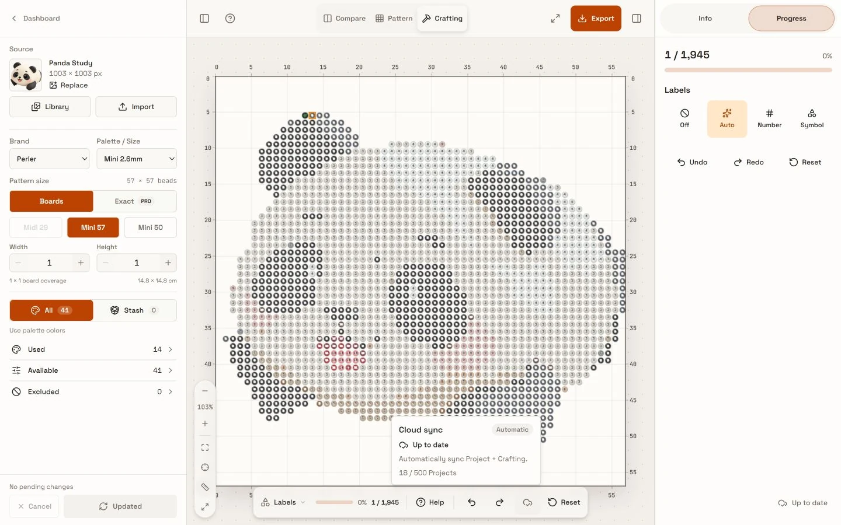The image size is (841, 525).
Task: Select the ruler measure tool icon
Action: click(205, 487)
